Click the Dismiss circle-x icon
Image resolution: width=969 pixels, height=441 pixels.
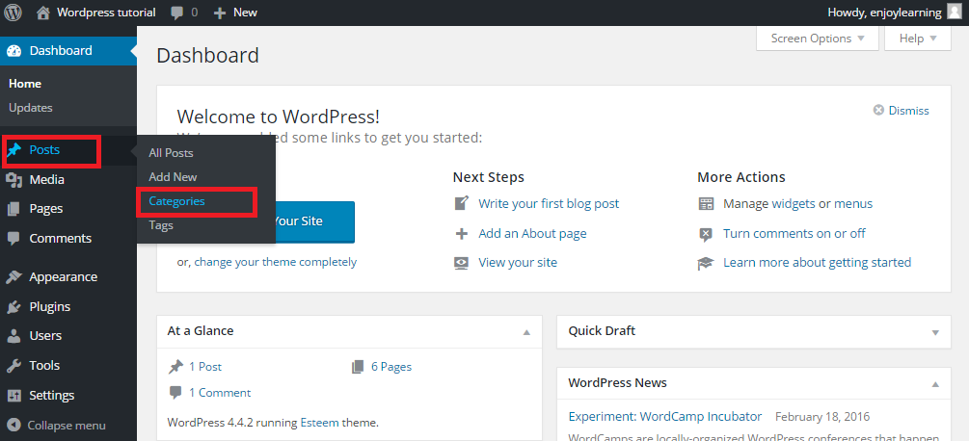click(878, 110)
